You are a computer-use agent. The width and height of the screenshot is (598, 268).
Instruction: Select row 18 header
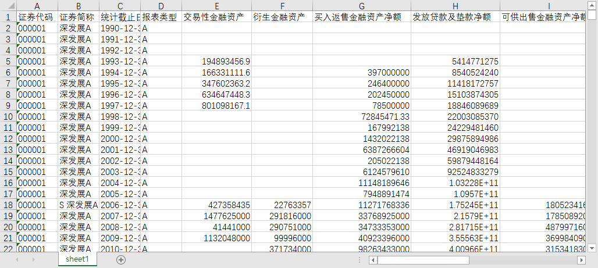(8, 205)
